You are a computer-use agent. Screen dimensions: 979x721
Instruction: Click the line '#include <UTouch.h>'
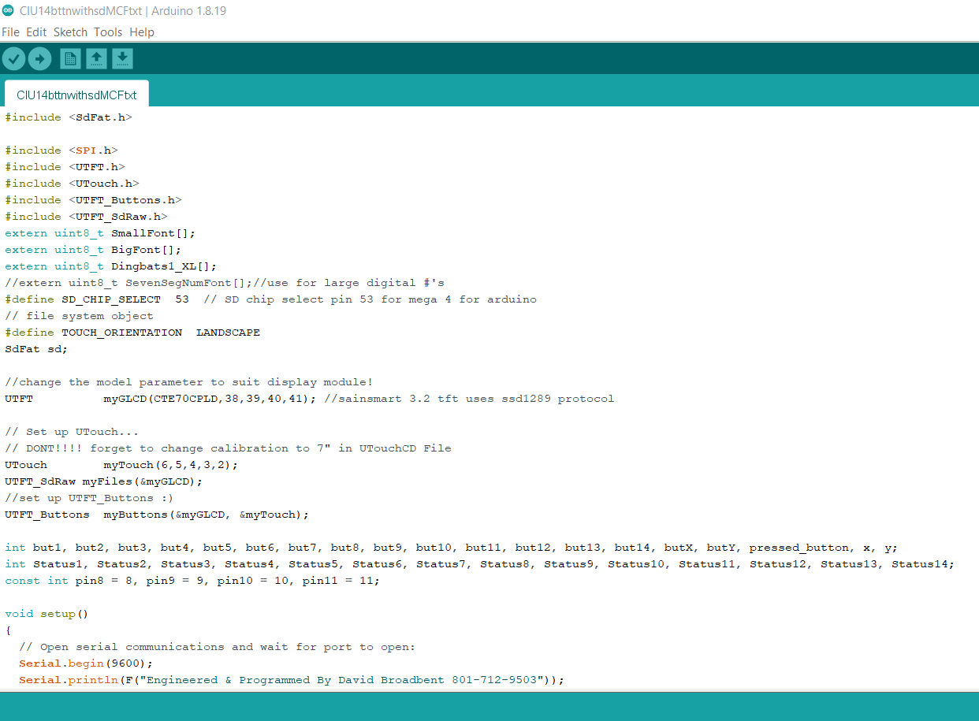[72, 184]
